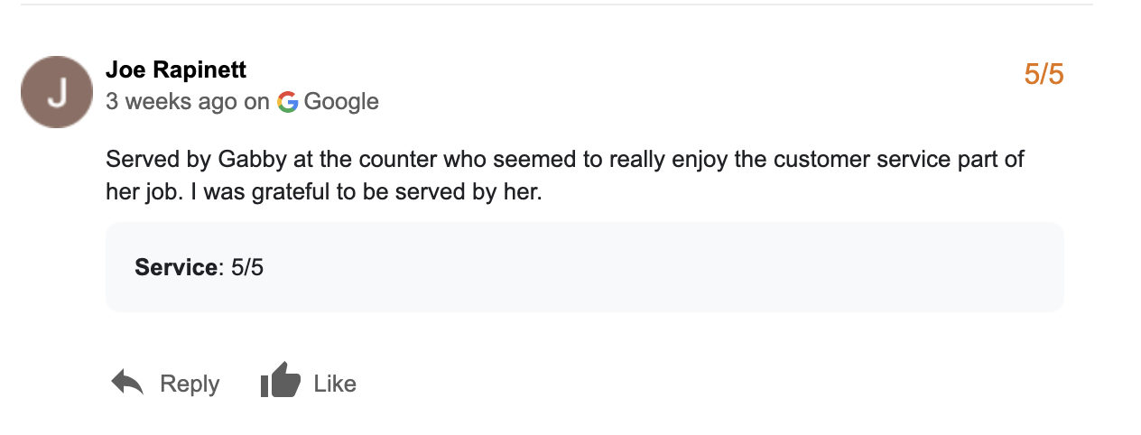Click the bold Service label
Image resolution: width=1141 pixels, height=435 pixels.
pyautogui.click(x=176, y=267)
